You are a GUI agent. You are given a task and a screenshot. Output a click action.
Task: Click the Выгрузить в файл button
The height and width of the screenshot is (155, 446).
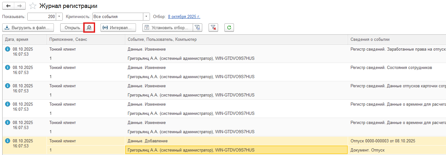pyautogui.click(x=28, y=28)
